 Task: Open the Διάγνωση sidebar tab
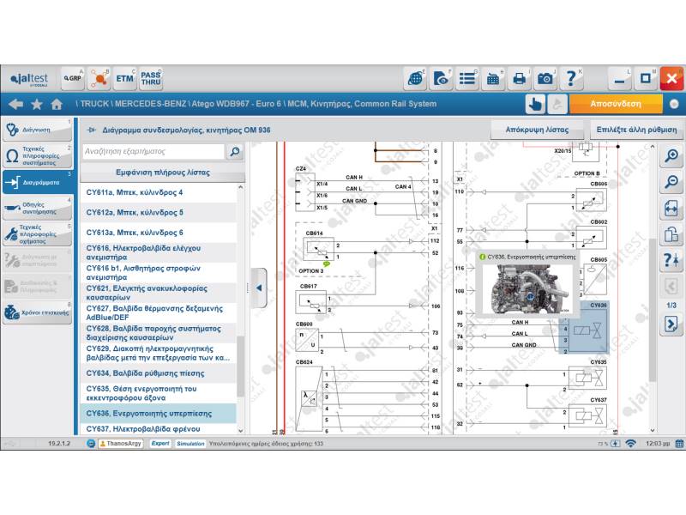(x=36, y=130)
